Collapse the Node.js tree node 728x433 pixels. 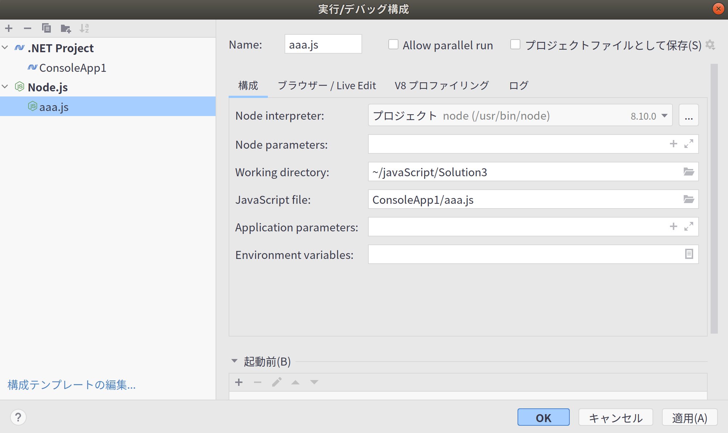(5, 87)
